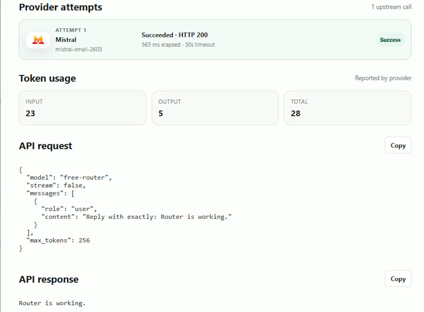Screen dimensions: 424x312
Task: Click the "stream": false line
Action: tap(56, 185)
